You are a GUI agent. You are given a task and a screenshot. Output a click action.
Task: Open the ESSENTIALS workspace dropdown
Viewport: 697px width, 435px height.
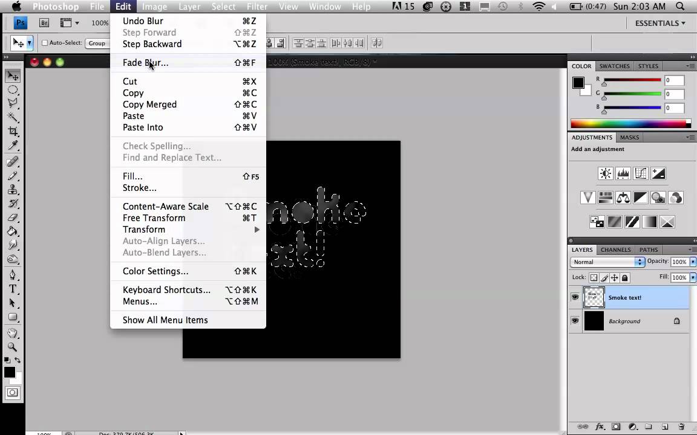click(x=660, y=23)
